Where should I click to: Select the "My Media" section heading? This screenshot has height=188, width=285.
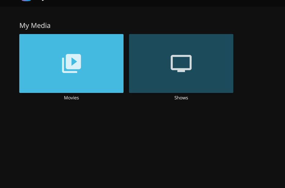(35, 25)
